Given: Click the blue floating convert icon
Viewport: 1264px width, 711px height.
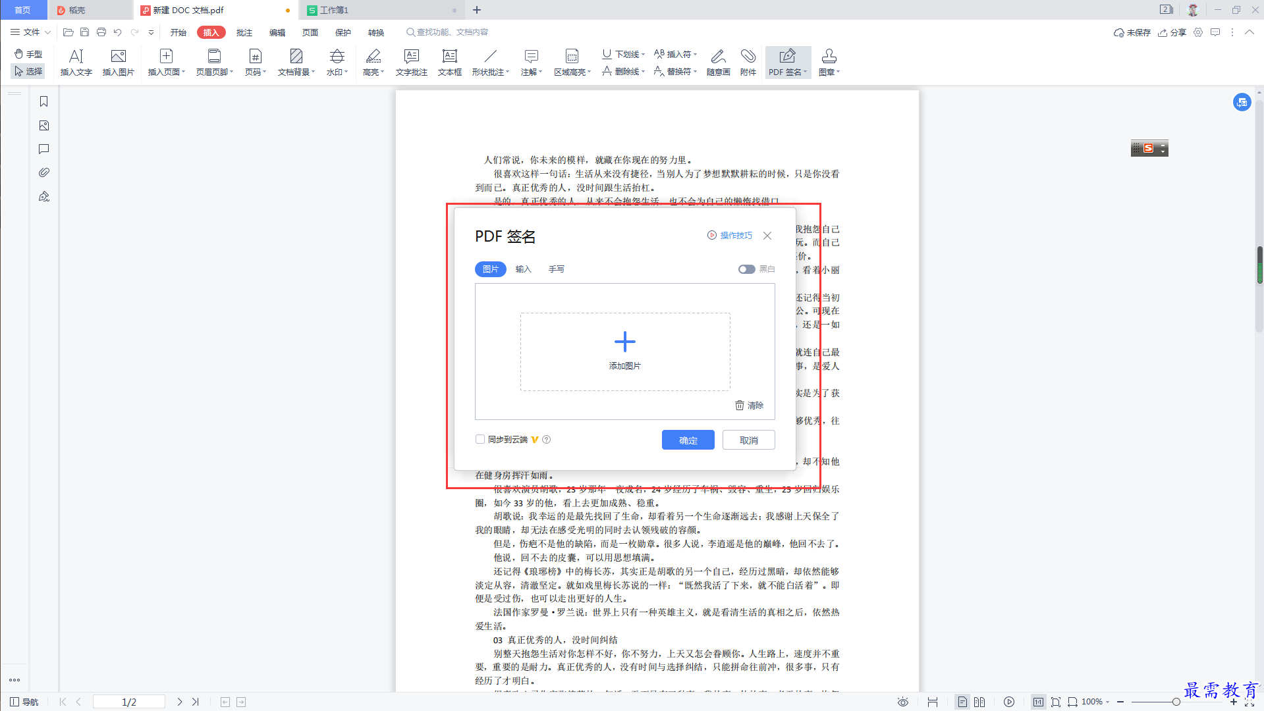Looking at the screenshot, I should pos(1242,102).
